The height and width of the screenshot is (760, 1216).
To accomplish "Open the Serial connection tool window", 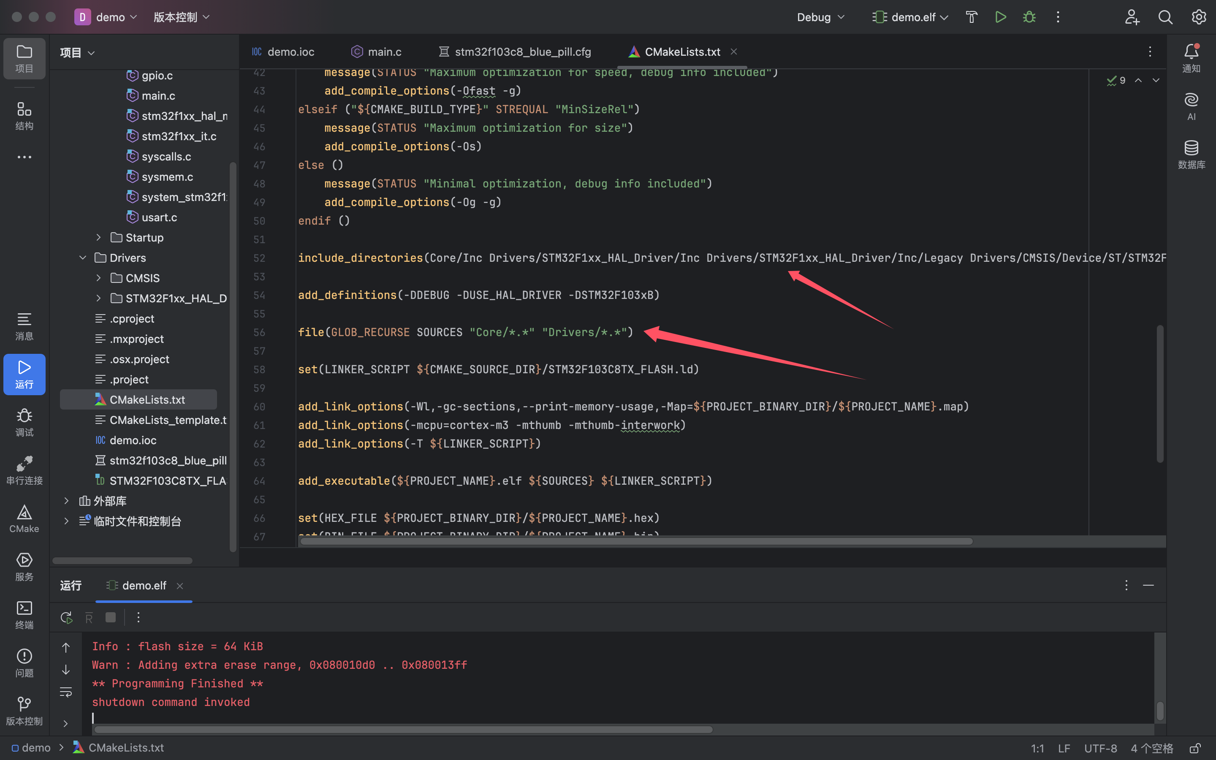I will [x=24, y=471].
